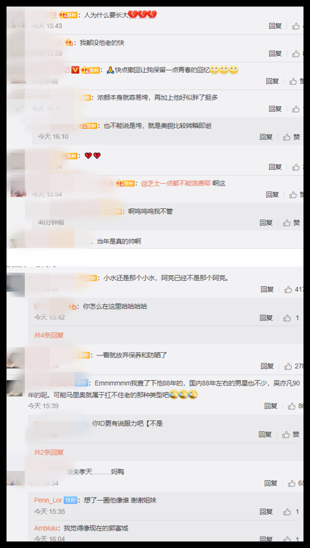Like the 我都没他老的快 comment
The image size is (310, 548).
[x=296, y=54]
